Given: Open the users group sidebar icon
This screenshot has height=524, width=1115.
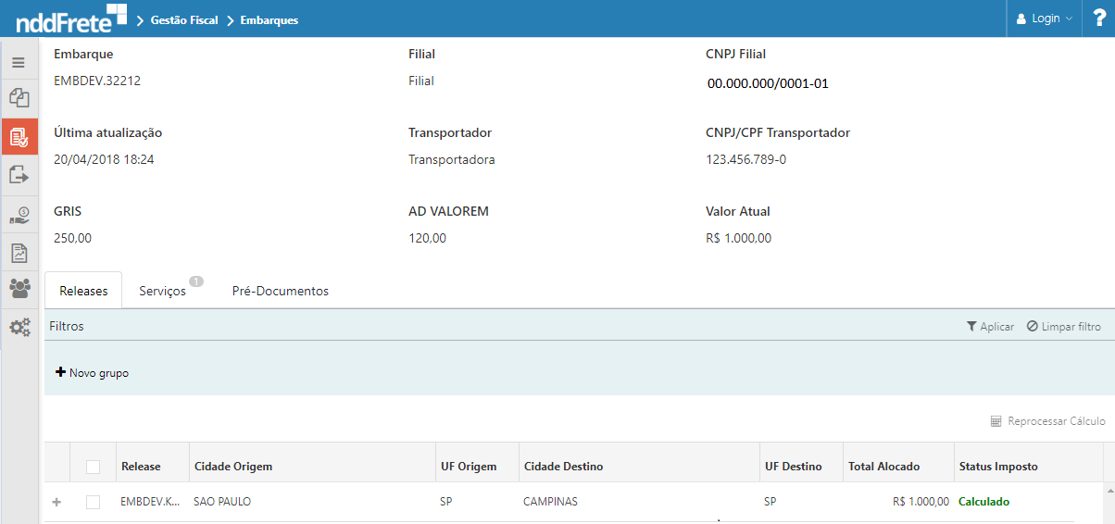Looking at the screenshot, I should (x=19, y=289).
